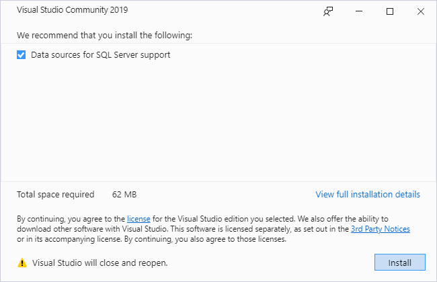437x282 pixels.
Task: Open the license link
Action: click(x=138, y=218)
